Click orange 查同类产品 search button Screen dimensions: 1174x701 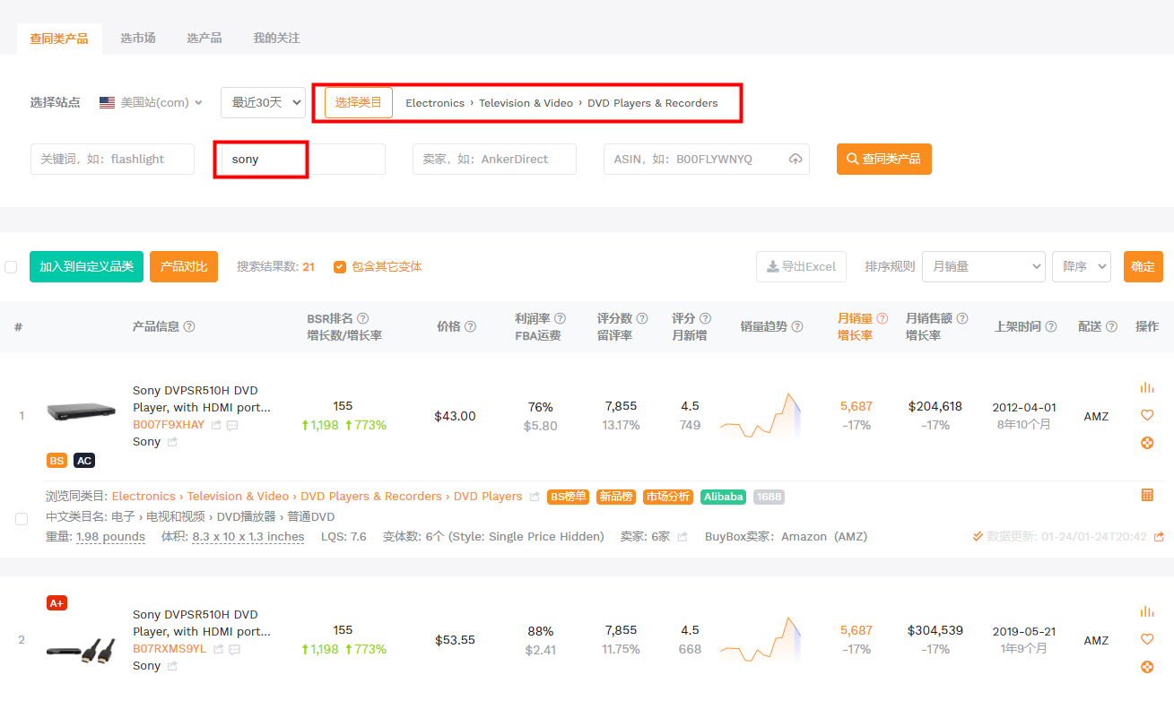tap(884, 159)
